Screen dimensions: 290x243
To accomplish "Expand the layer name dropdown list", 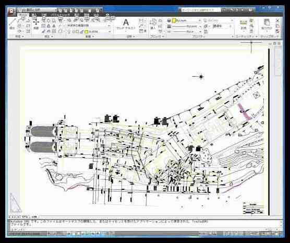I will [x=110, y=32].
